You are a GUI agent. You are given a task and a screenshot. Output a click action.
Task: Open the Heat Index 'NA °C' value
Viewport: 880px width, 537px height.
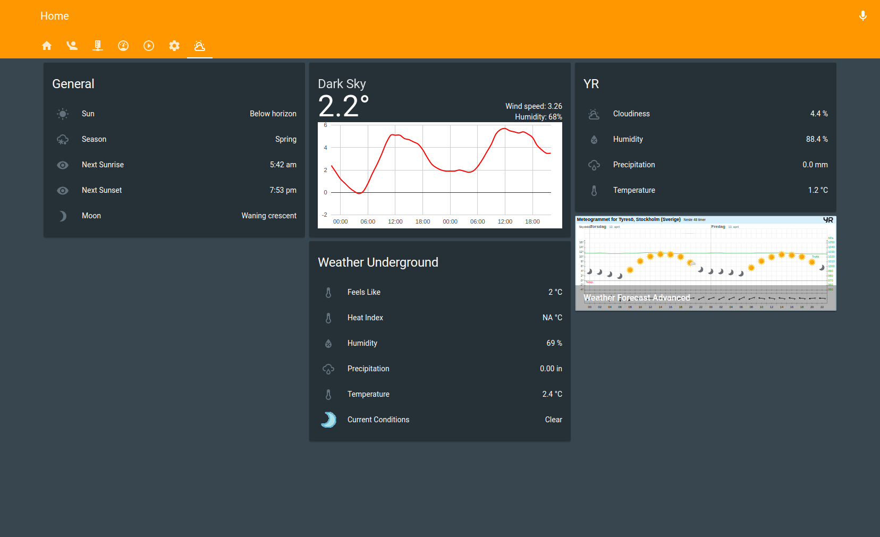552,318
